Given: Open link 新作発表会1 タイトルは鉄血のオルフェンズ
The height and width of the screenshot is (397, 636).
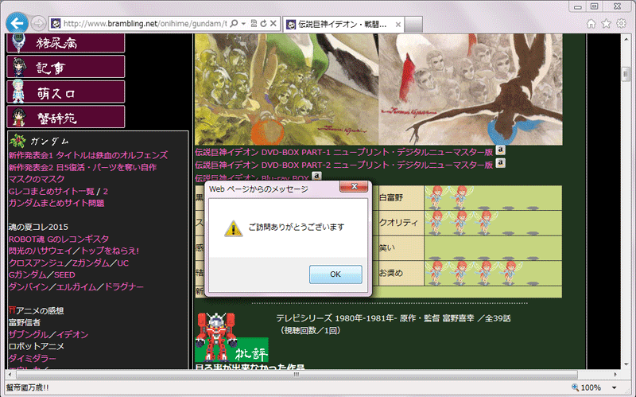Looking at the screenshot, I should pos(88,155).
